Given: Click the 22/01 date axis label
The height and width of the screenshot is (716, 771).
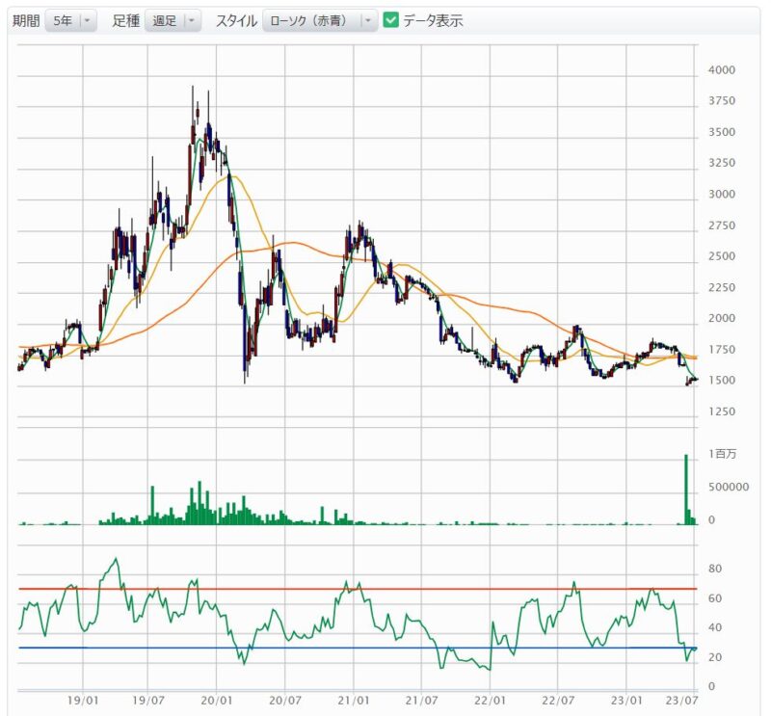Looking at the screenshot, I should [x=490, y=700].
